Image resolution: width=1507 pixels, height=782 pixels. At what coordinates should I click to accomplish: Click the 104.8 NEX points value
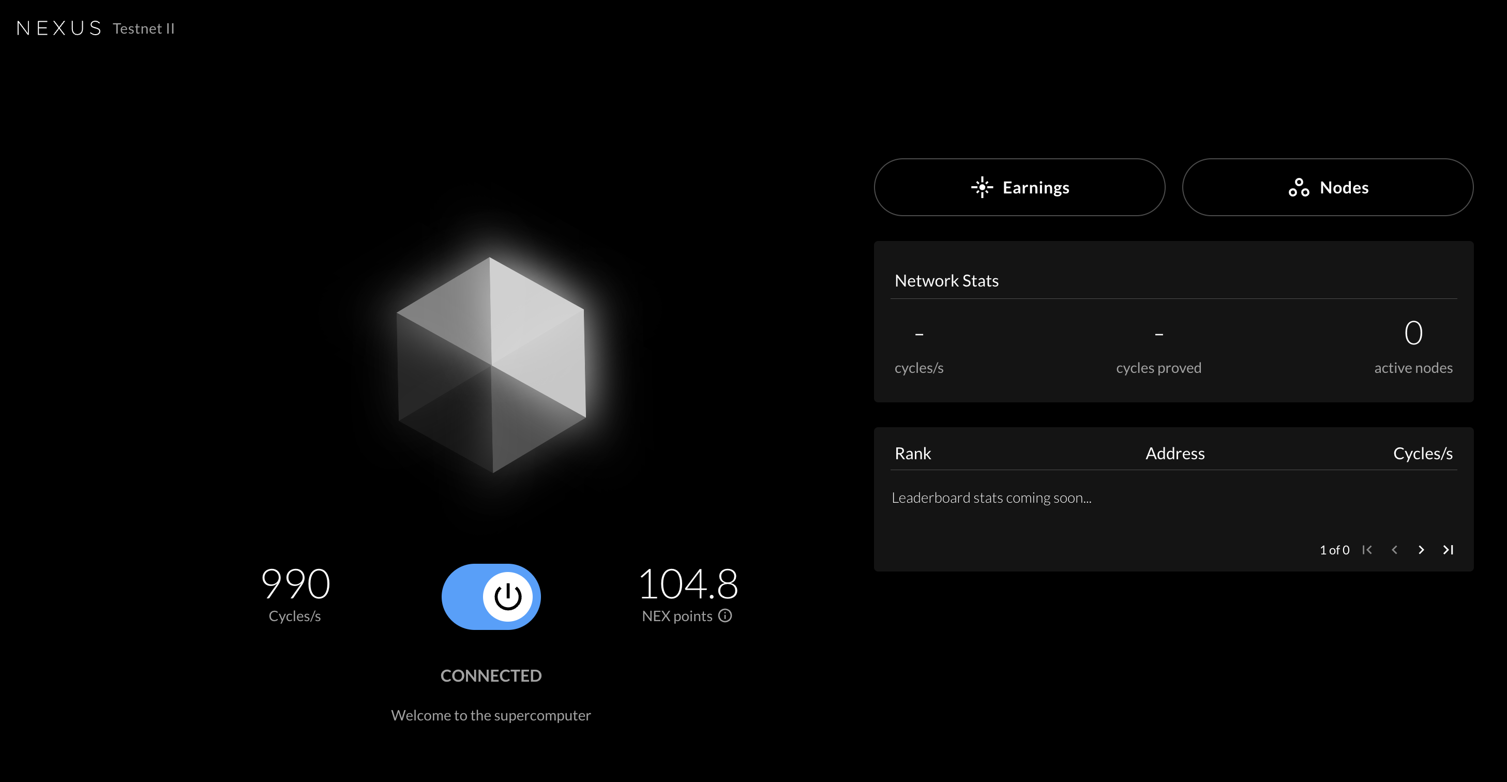(x=688, y=584)
